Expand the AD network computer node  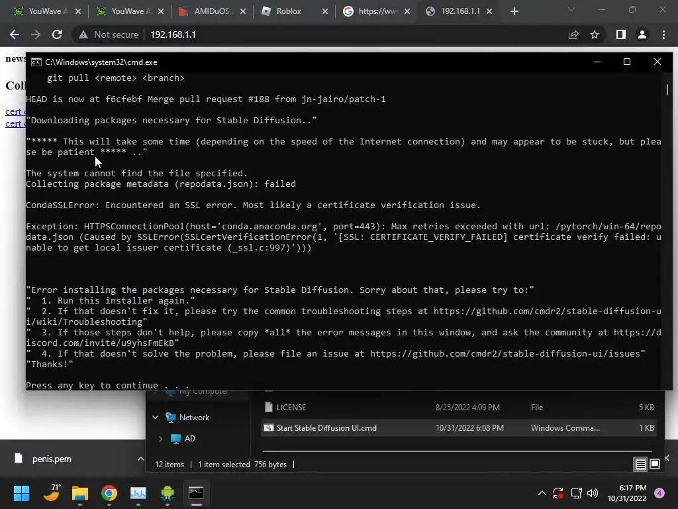tap(160, 439)
